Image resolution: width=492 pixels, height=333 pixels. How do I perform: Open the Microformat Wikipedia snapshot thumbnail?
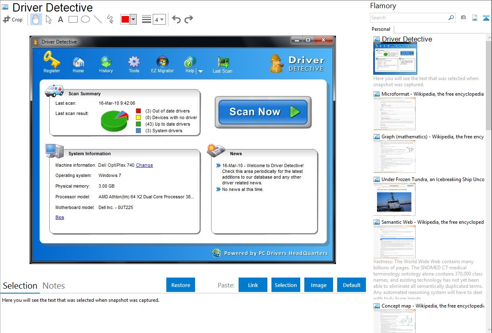coord(394,114)
